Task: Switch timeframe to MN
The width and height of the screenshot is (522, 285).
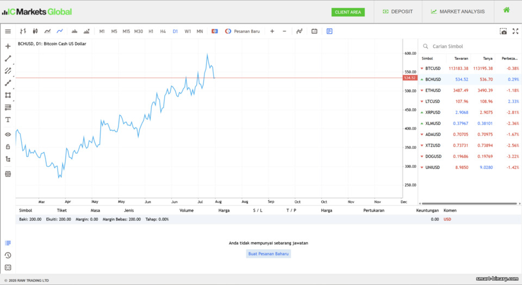Action: point(200,31)
